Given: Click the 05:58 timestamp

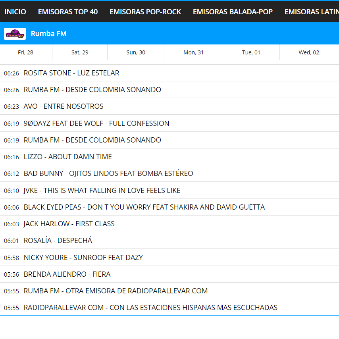Looking at the screenshot, I should point(12,258).
